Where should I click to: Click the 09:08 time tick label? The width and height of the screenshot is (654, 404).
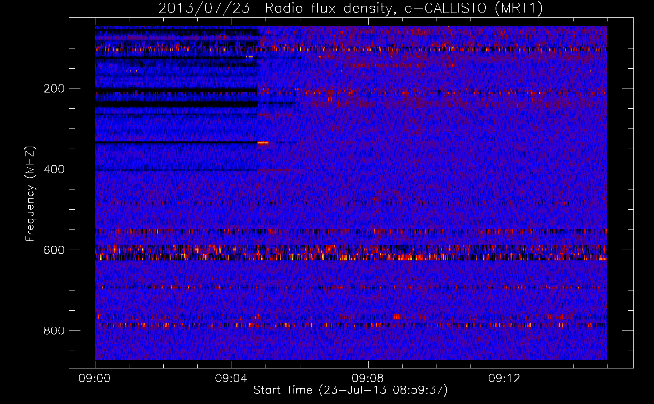pos(368,379)
